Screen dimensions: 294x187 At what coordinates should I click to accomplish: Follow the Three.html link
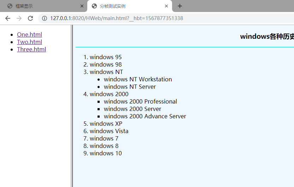(31, 49)
